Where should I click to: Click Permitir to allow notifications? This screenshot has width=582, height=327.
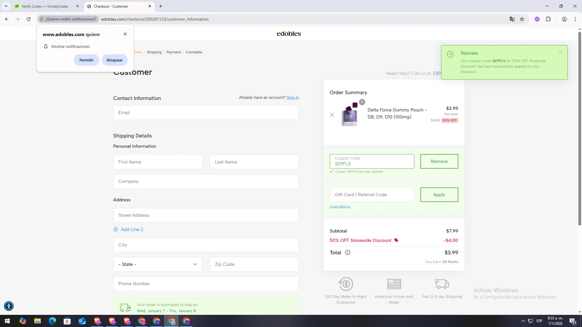[86, 60]
